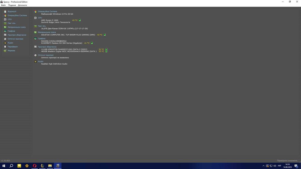Image resolution: width=301 pixels, height=169 pixels.
Task: Click the Пам'ять heading link in summary
Action: click(42, 26)
